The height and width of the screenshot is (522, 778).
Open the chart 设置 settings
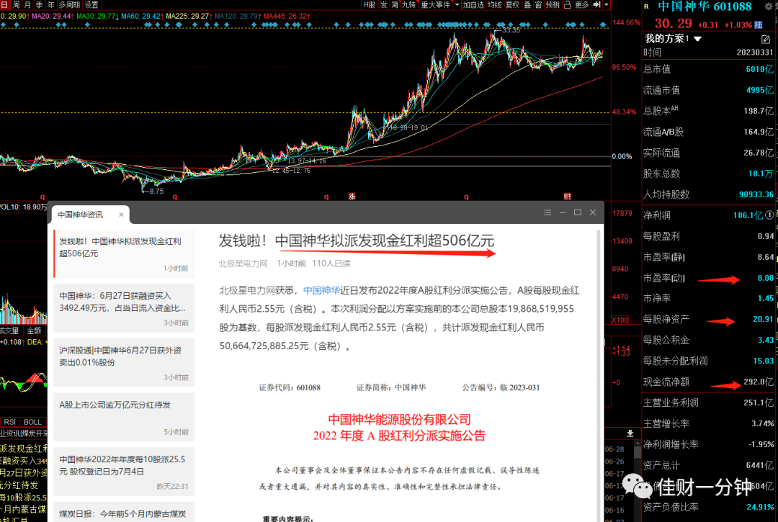pyautogui.click(x=91, y=4)
